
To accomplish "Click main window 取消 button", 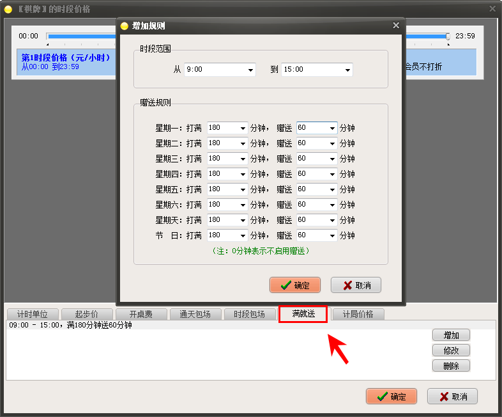I will click(x=452, y=397).
